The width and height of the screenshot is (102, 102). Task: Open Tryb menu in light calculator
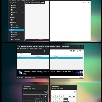[58, 88]
